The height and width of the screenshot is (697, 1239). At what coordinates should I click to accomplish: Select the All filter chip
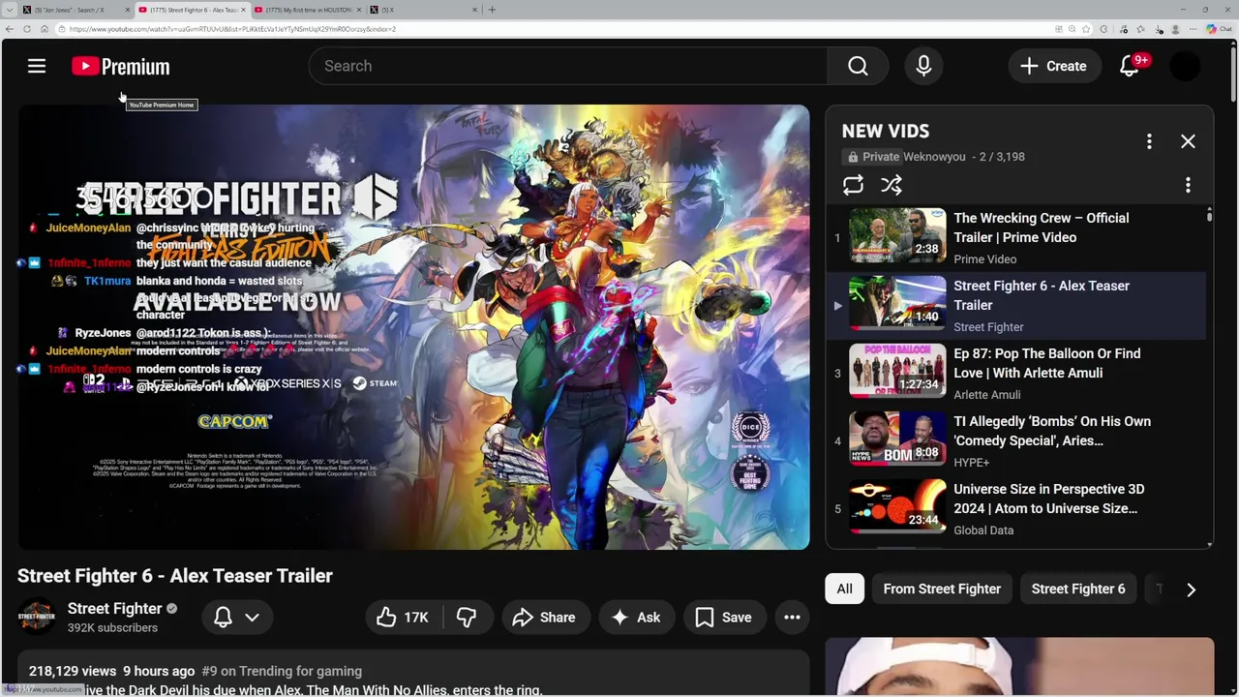(844, 589)
